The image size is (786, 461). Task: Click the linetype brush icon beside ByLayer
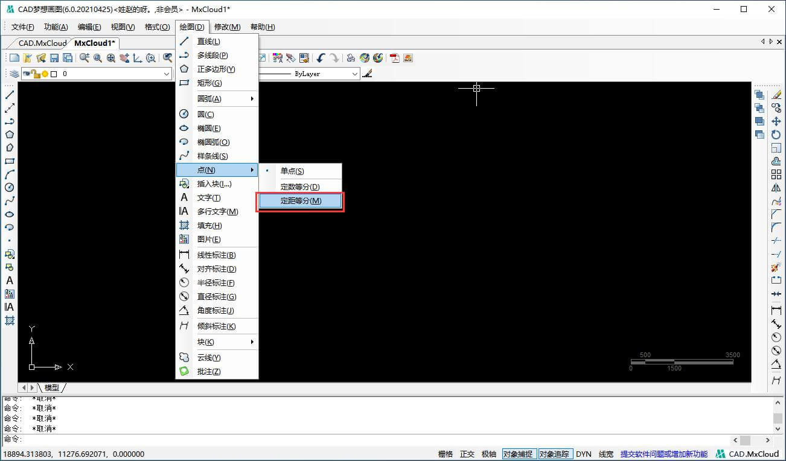point(368,74)
